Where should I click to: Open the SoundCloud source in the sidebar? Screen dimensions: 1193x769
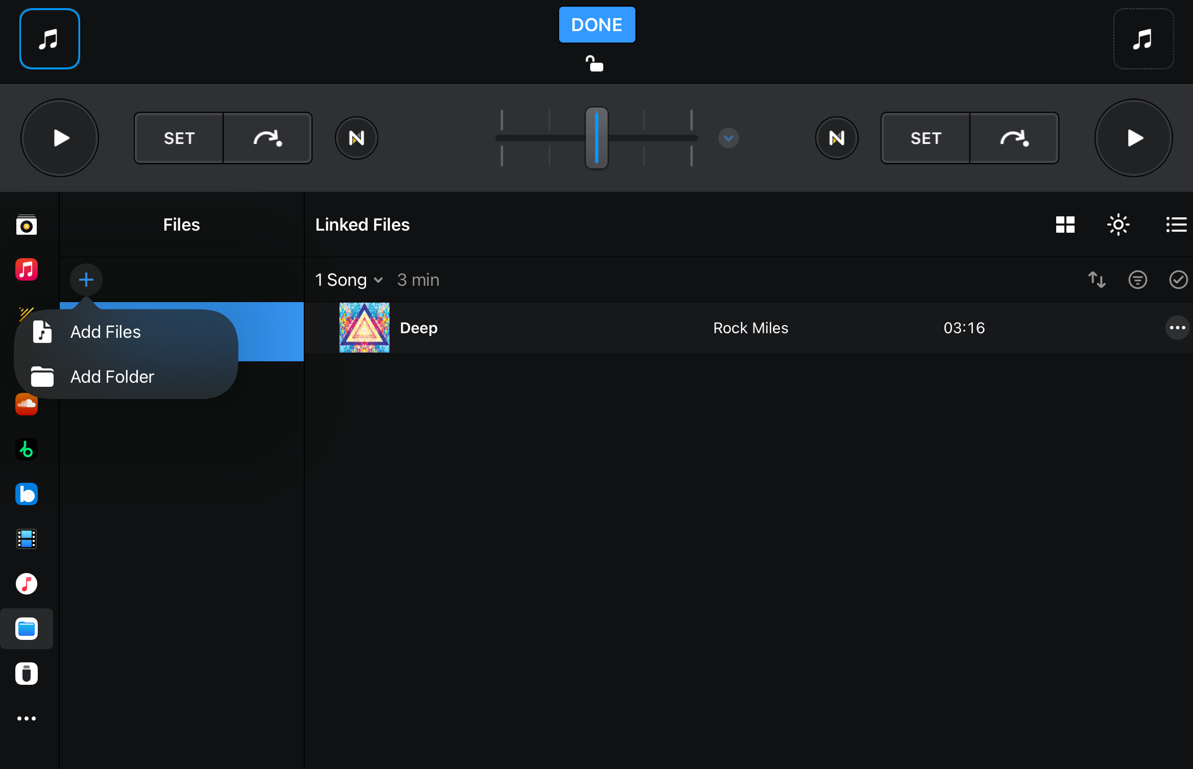coord(27,404)
